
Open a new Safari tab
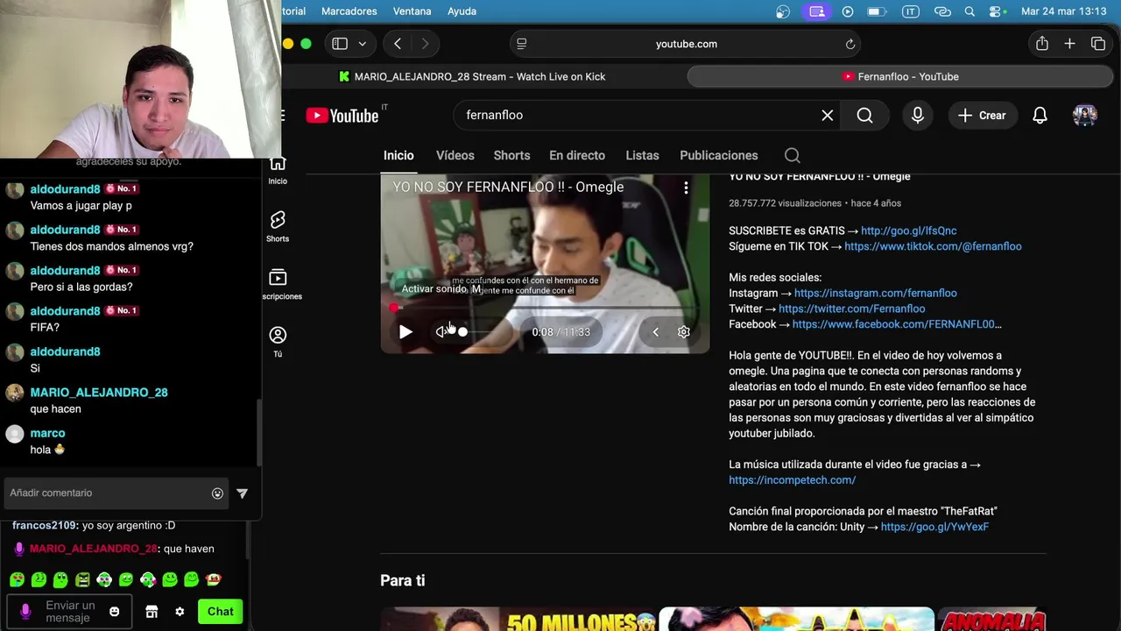pyautogui.click(x=1069, y=44)
